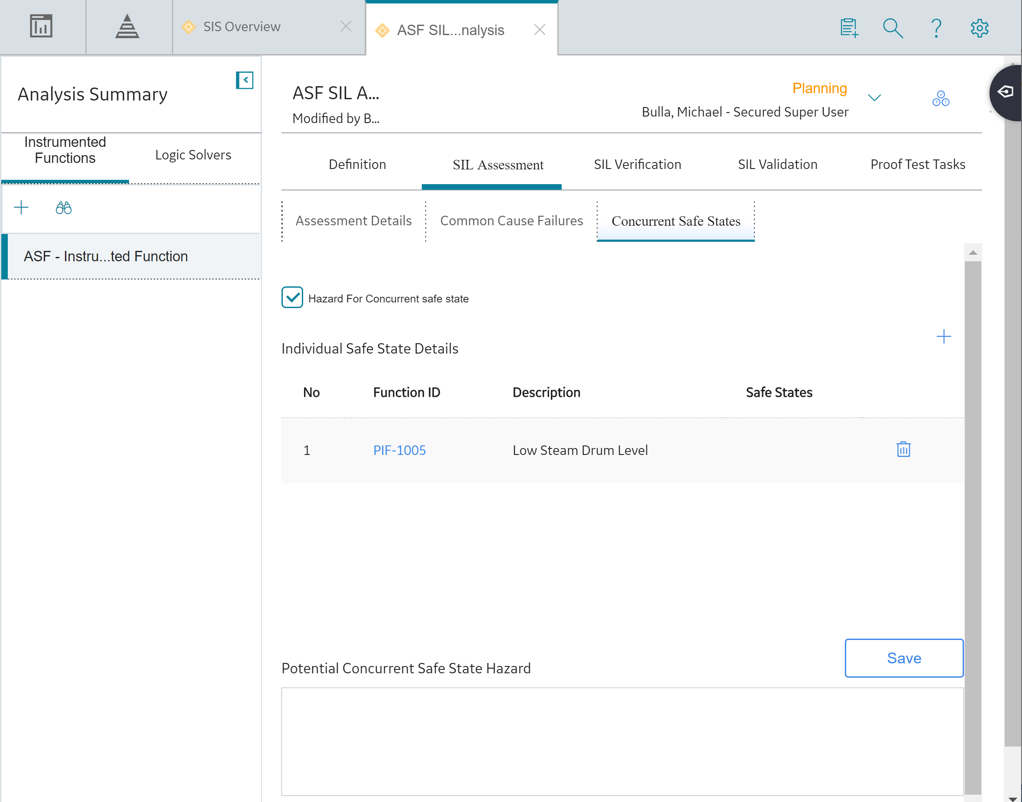Click the content scrollbar up arrow
The width and height of the screenshot is (1022, 802).
coord(973,253)
